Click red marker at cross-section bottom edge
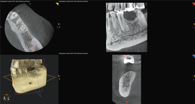The height and width of the screenshot is (104, 195). (126, 103)
